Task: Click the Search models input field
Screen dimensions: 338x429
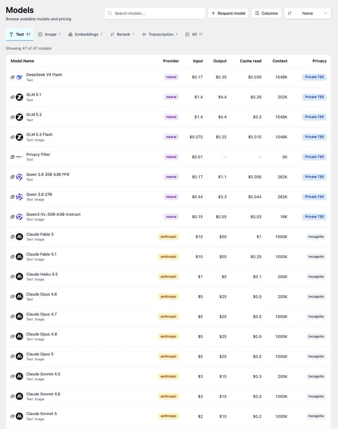Action: [155, 13]
